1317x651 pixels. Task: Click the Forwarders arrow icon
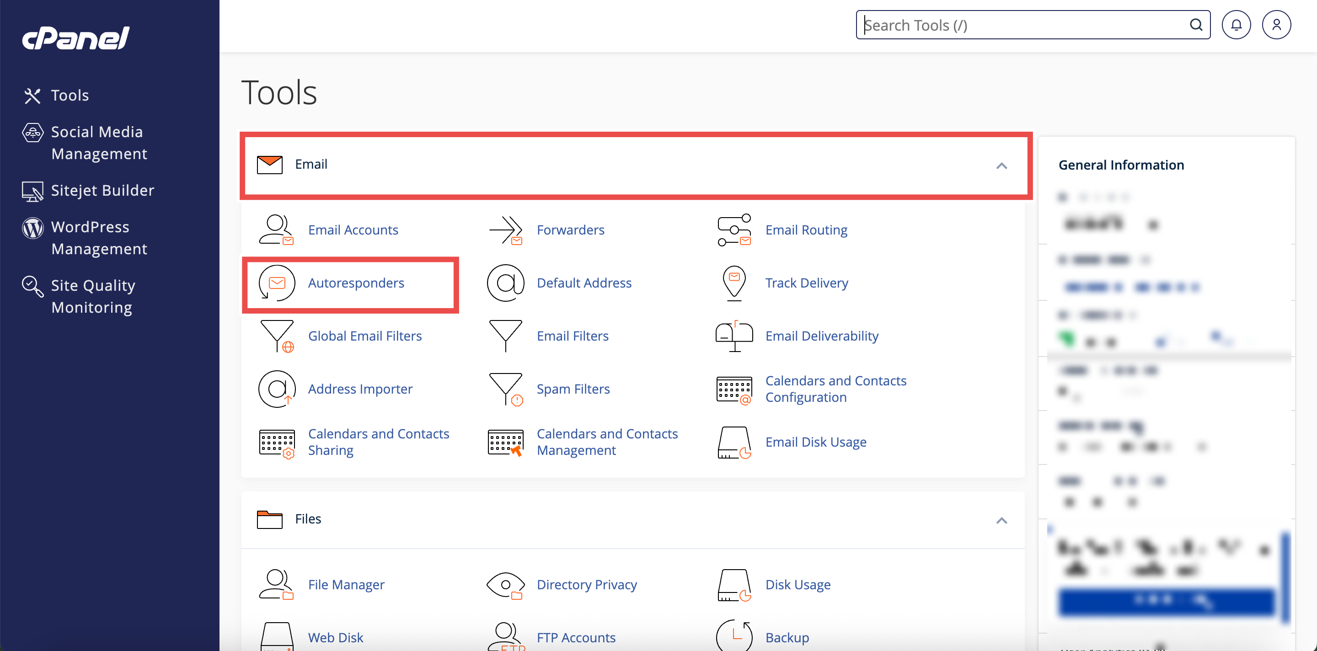pyautogui.click(x=505, y=229)
